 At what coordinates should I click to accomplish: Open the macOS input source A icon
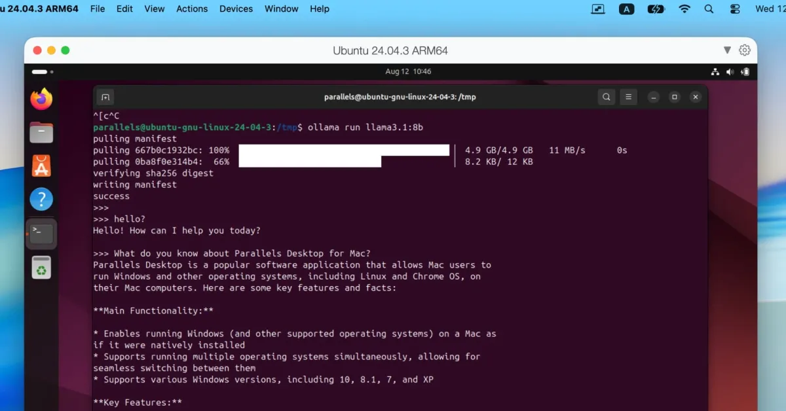[627, 9]
